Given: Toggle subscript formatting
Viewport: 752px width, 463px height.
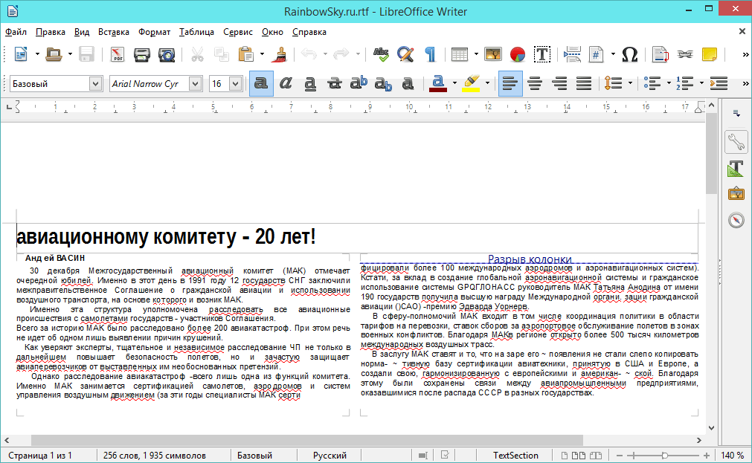Looking at the screenshot, I should 383,83.
